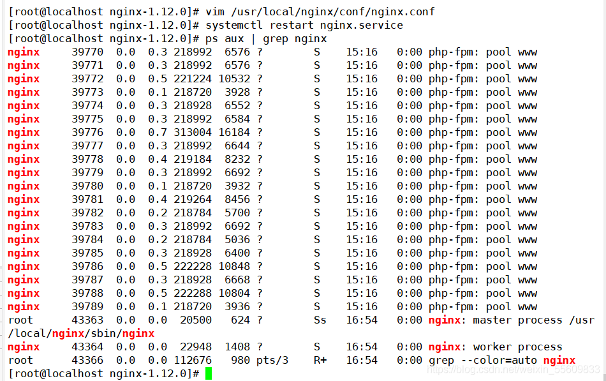The width and height of the screenshot is (606, 381).
Task: Select PID 39770 in the process list
Action: [87, 52]
